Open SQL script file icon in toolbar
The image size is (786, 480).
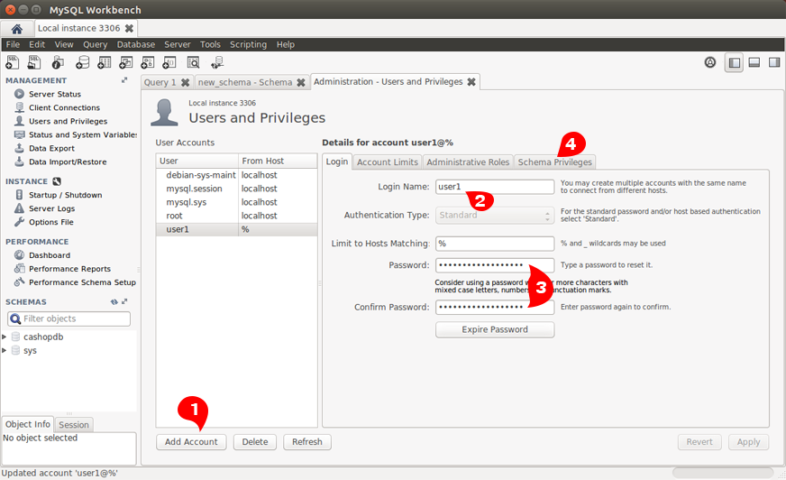34,62
